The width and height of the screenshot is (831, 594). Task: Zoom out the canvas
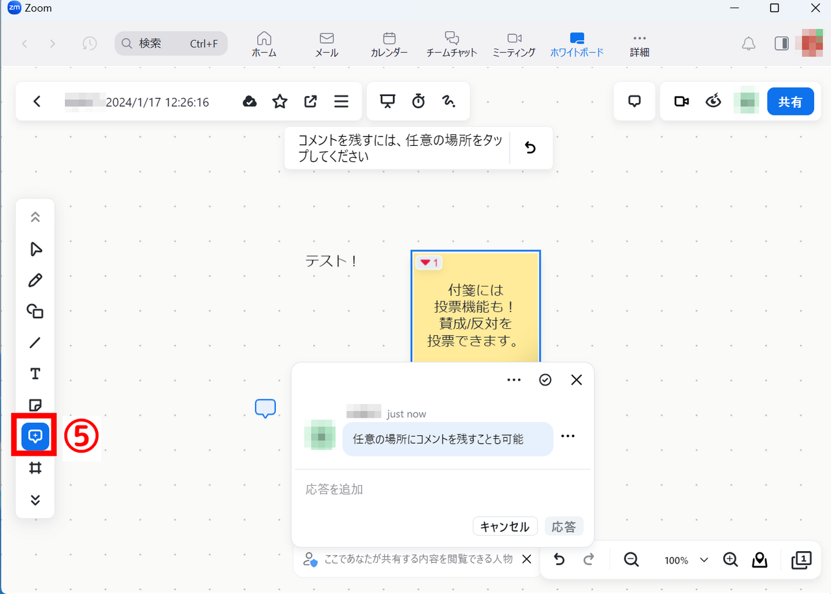(631, 560)
